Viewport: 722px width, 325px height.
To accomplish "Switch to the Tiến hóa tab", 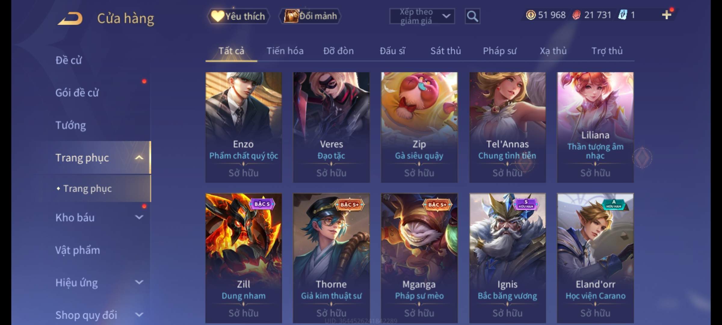I will click(285, 51).
